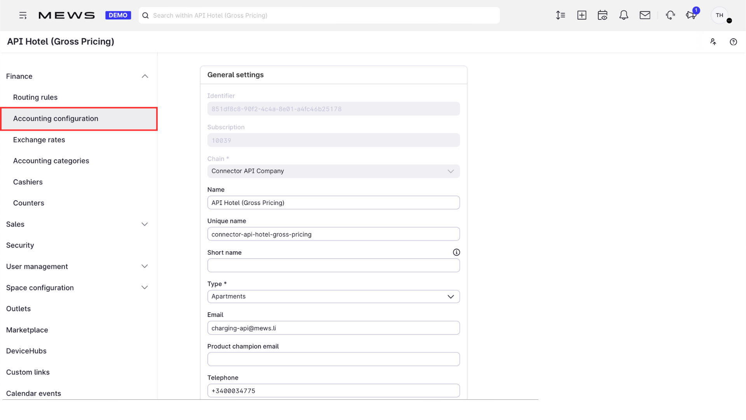Expand the User management chevron

(145, 266)
